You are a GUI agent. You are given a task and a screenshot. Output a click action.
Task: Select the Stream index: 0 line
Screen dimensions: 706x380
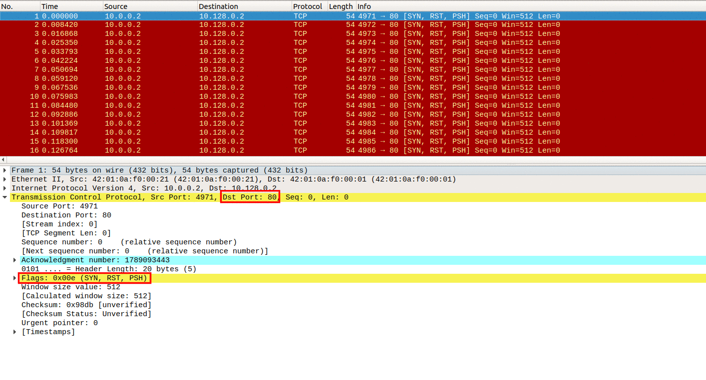pyautogui.click(x=59, y=224)
